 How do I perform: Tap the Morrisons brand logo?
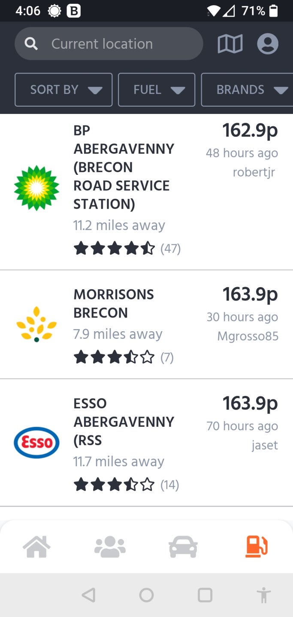[36, 324]
